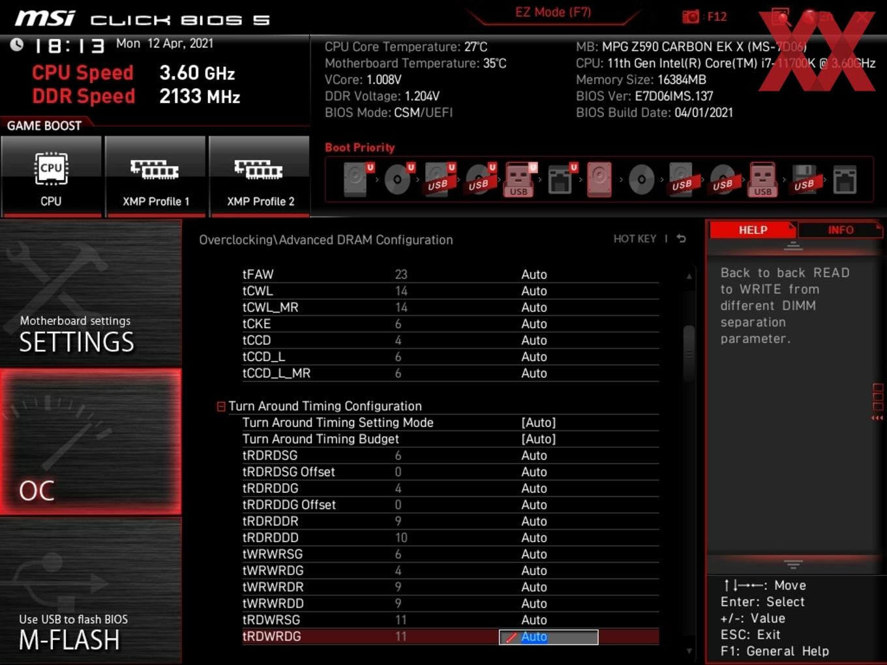This screenshot has height=665, width=887.
Task: Click the GAME BOOST label
Action: click(x=44, y=125)
